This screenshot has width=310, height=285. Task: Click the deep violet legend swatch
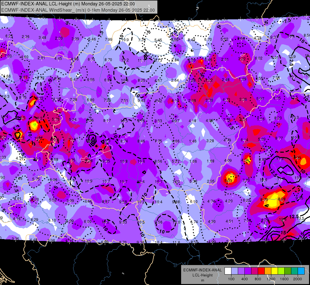248,271
